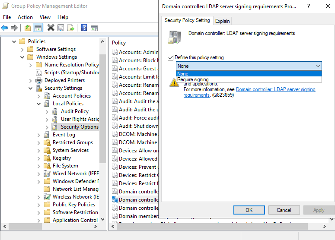Collapse the Windows Settings node
The width and height of the screenshot is (335, 240).
(x=22, y=57)
